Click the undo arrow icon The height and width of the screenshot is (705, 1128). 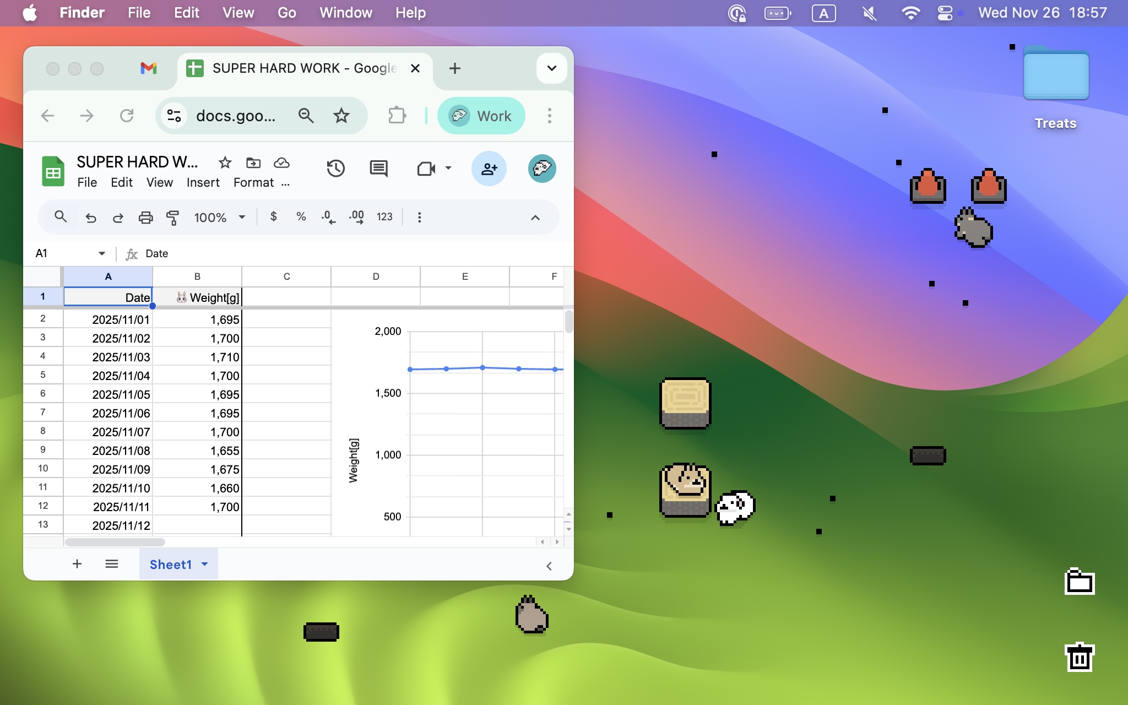(91, 218)
